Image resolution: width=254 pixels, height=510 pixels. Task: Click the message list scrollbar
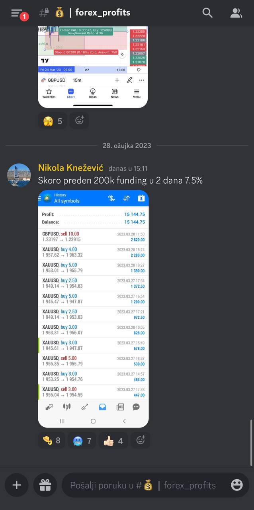(x=251, y=442)
